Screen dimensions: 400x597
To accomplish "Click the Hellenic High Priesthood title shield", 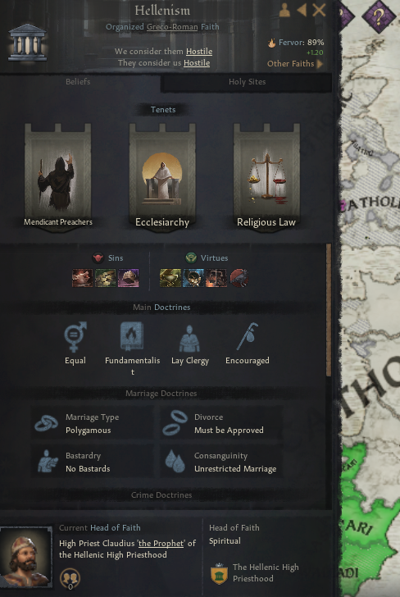I will tap(219, 573).
